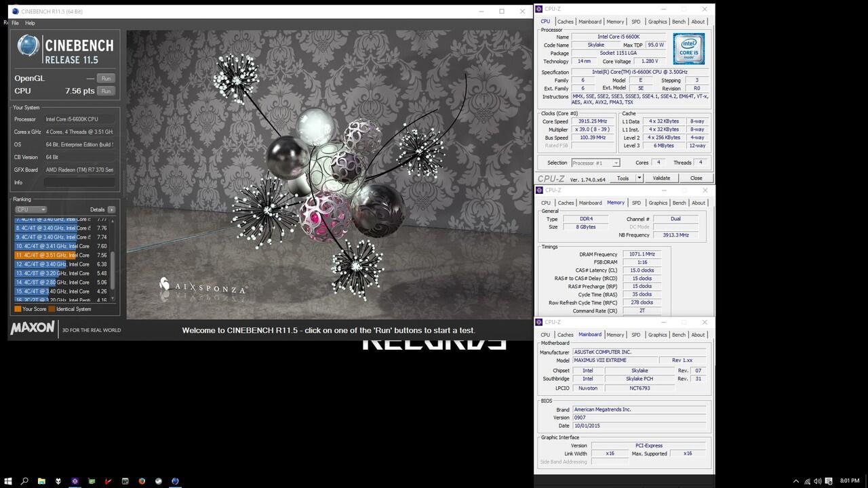Open the volume tray icon
Image resolution: width=868 pixels, height=488 pixels.
pyautogui.click(x=818, y=481)
